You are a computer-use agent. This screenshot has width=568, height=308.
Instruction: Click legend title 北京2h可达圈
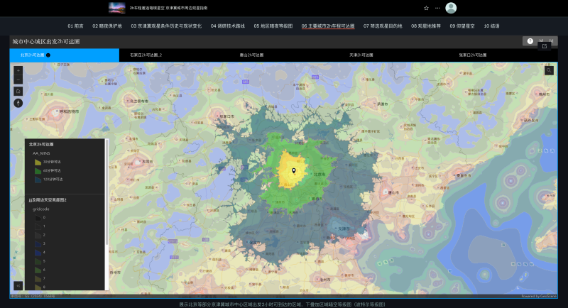click(41, 144)
